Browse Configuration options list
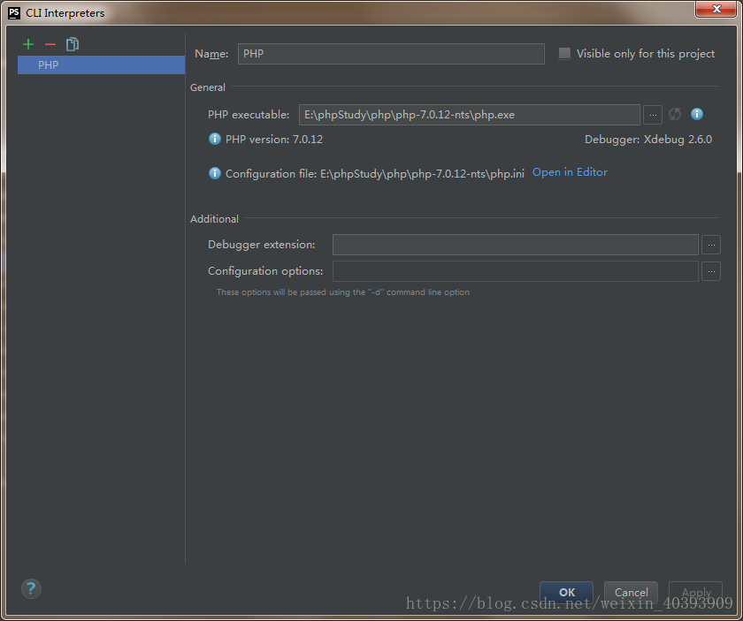The height and width of the screenshot is (621, 743). pos(711,271)
